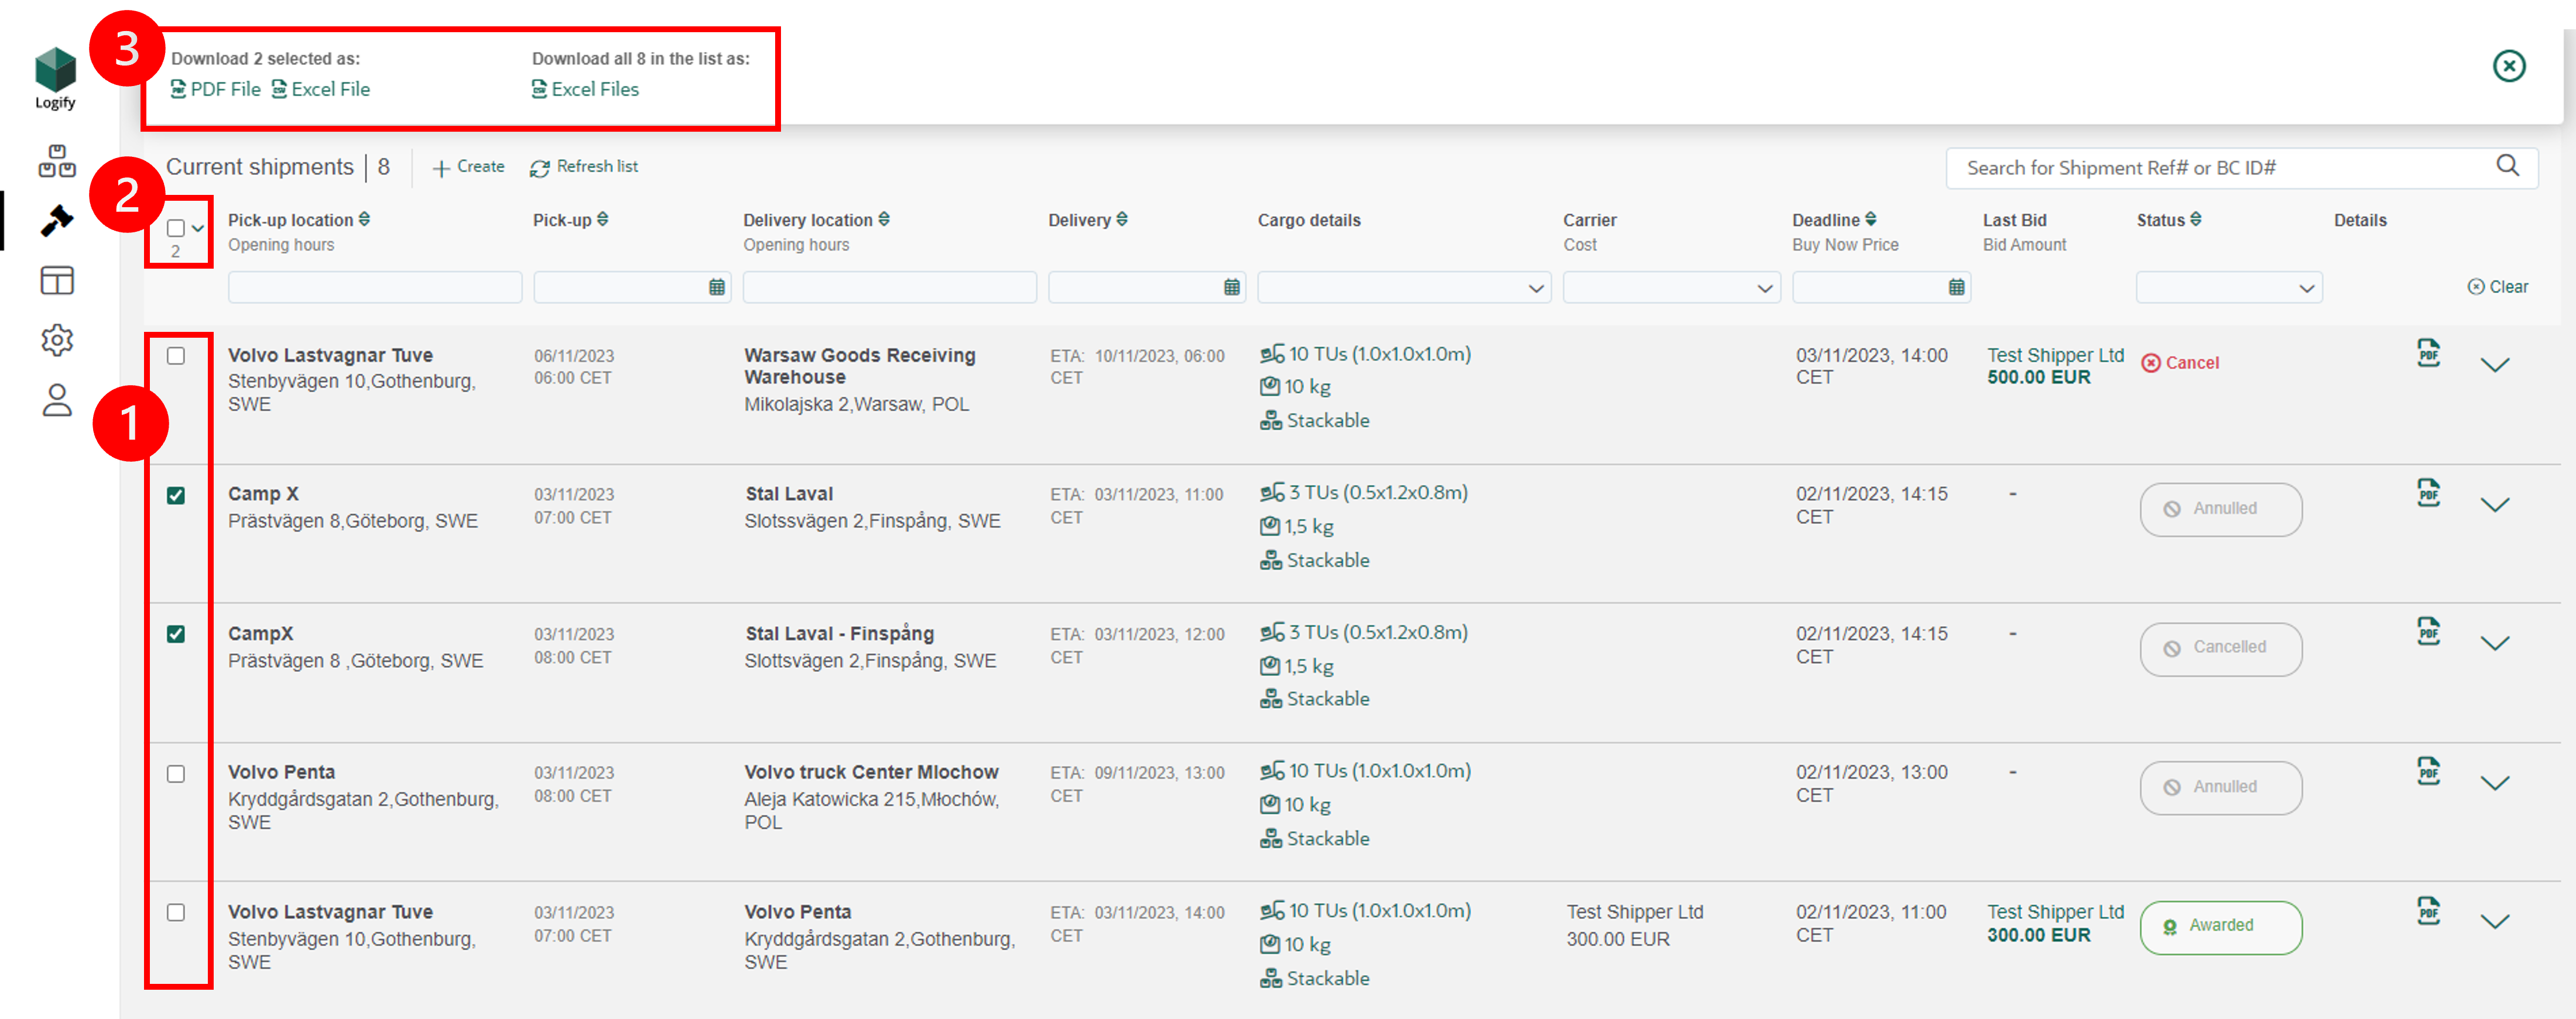
Task: Check the Volvo Penta pickup row checkbox
Action: [176, 774]
